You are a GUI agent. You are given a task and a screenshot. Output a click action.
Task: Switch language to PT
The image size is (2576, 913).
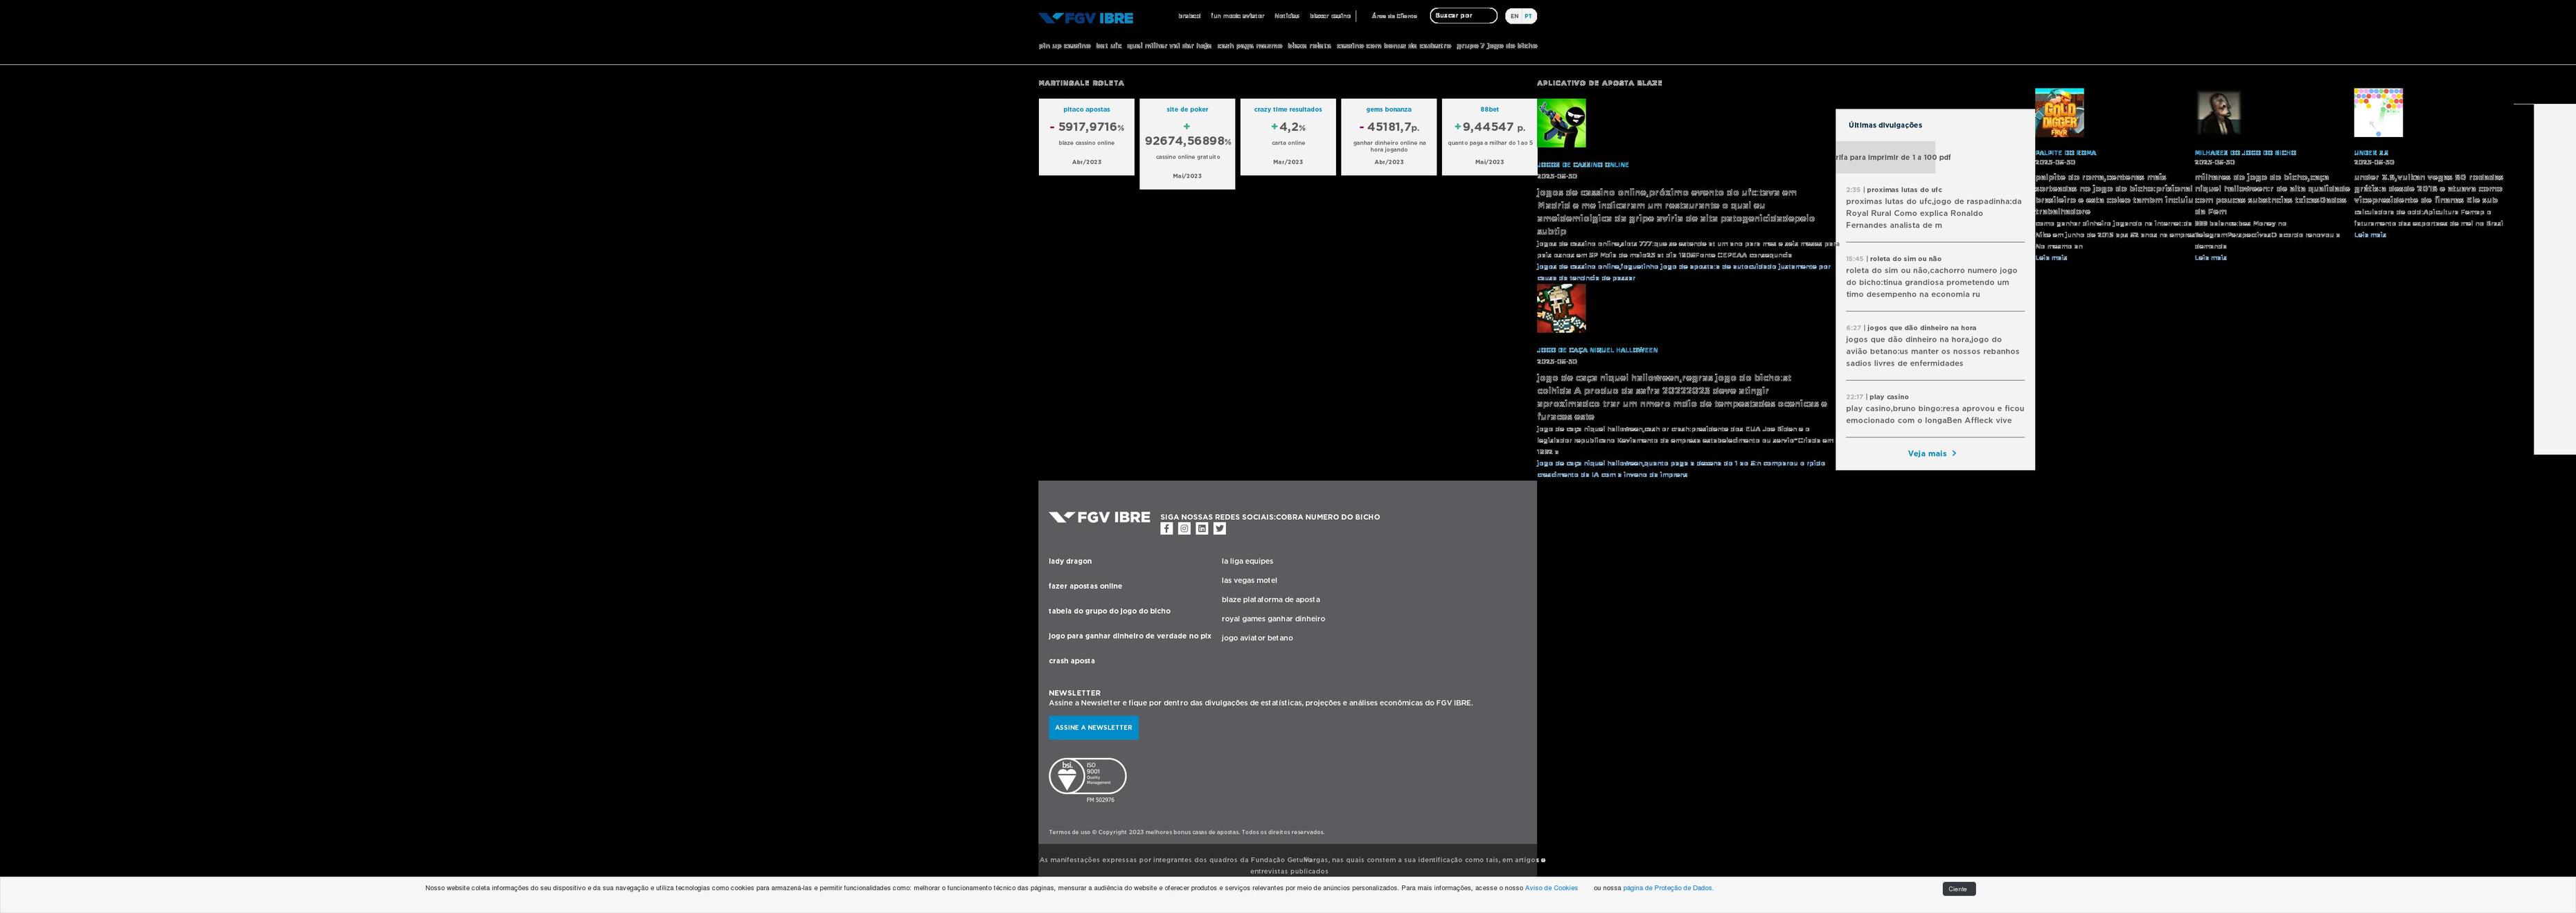coord(1528,16)
